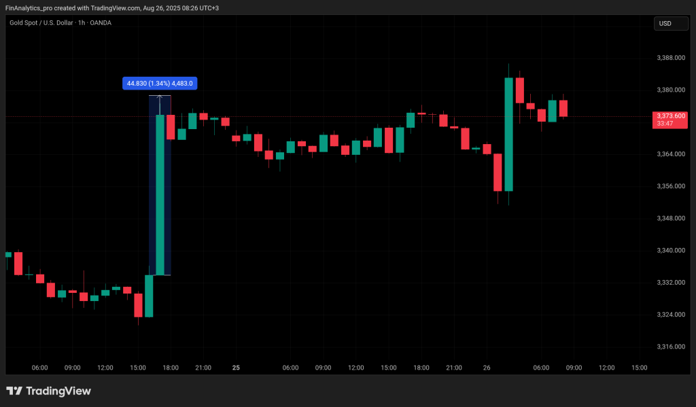Viewport: 696px width, 407px height.
Task: Click the rightmost 15:00 time axis label
Action: [639, 368]
